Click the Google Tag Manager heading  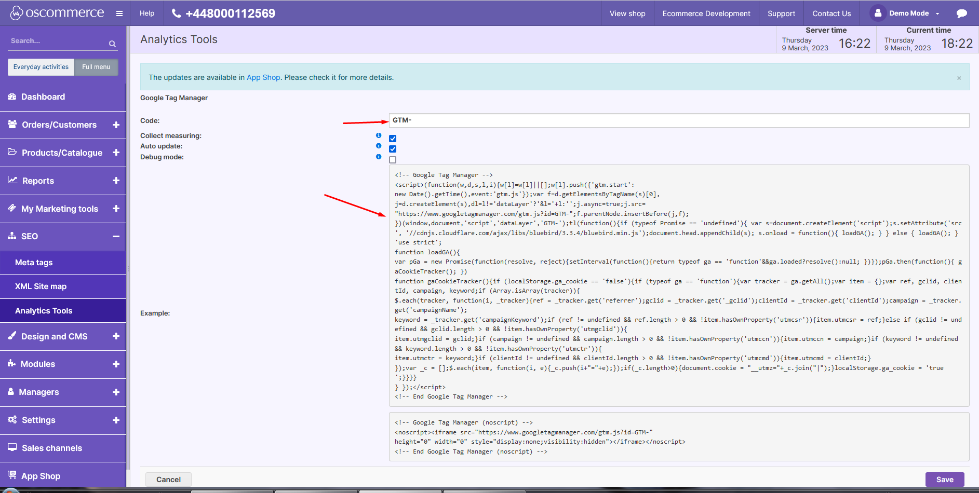click(174, 98)
